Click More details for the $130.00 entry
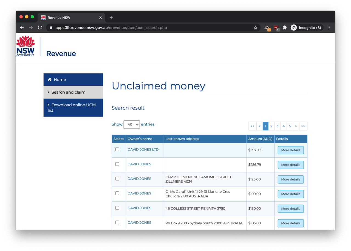This screenshot has height=251, width=351. coord(291,208)
